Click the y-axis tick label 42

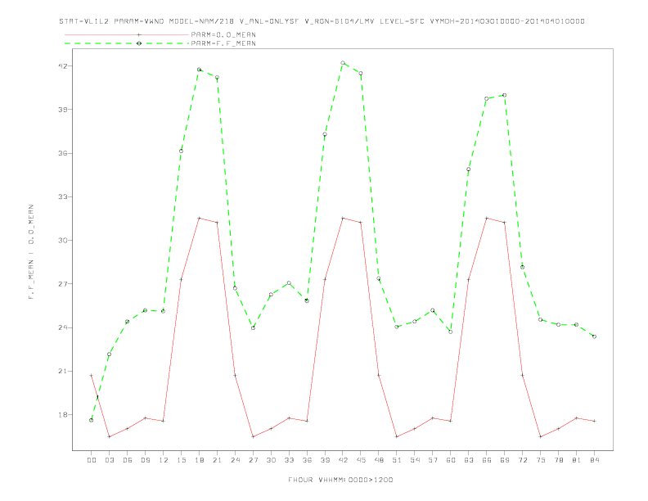coord(63,66)
